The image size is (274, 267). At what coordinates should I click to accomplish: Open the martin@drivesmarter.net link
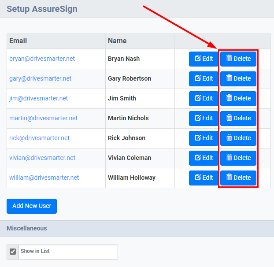(x=43, y=118)
